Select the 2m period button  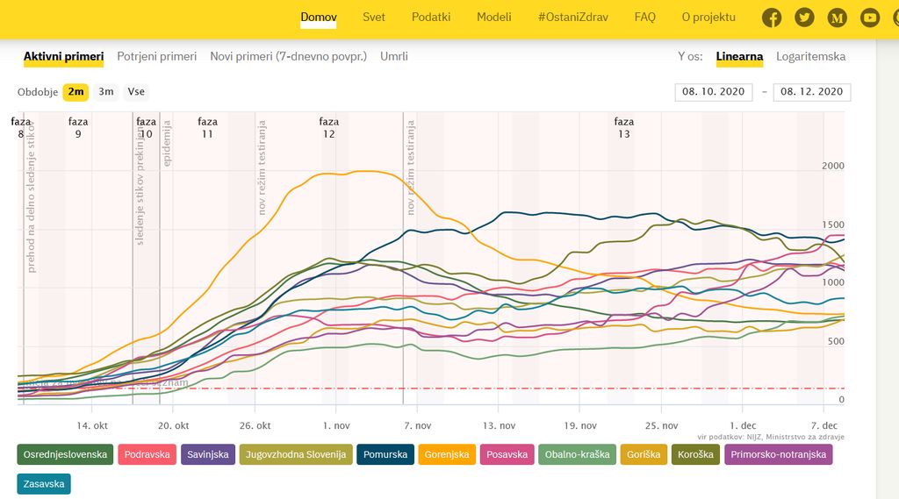point(76,91)
